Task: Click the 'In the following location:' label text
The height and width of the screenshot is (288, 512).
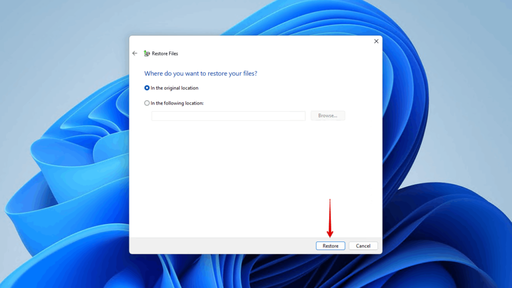Action: pyautogui.click(x=178, y=103)
